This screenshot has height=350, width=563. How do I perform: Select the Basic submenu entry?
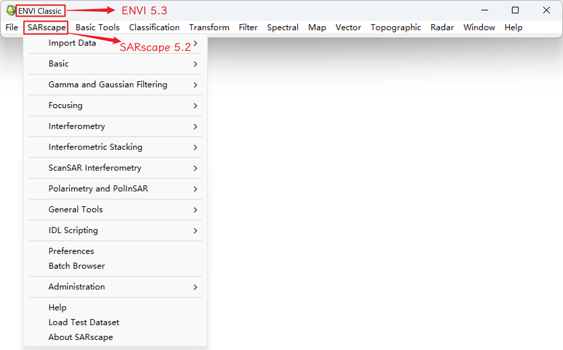[x=115, y=64]
